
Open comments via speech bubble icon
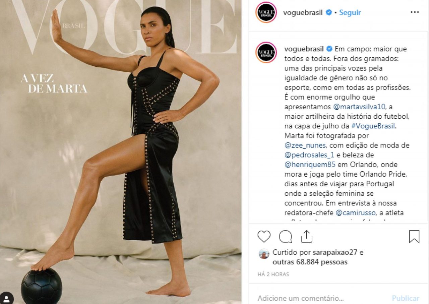click(286, 237)
